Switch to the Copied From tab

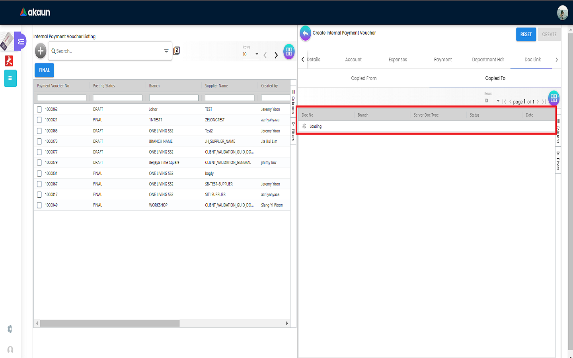364,78
